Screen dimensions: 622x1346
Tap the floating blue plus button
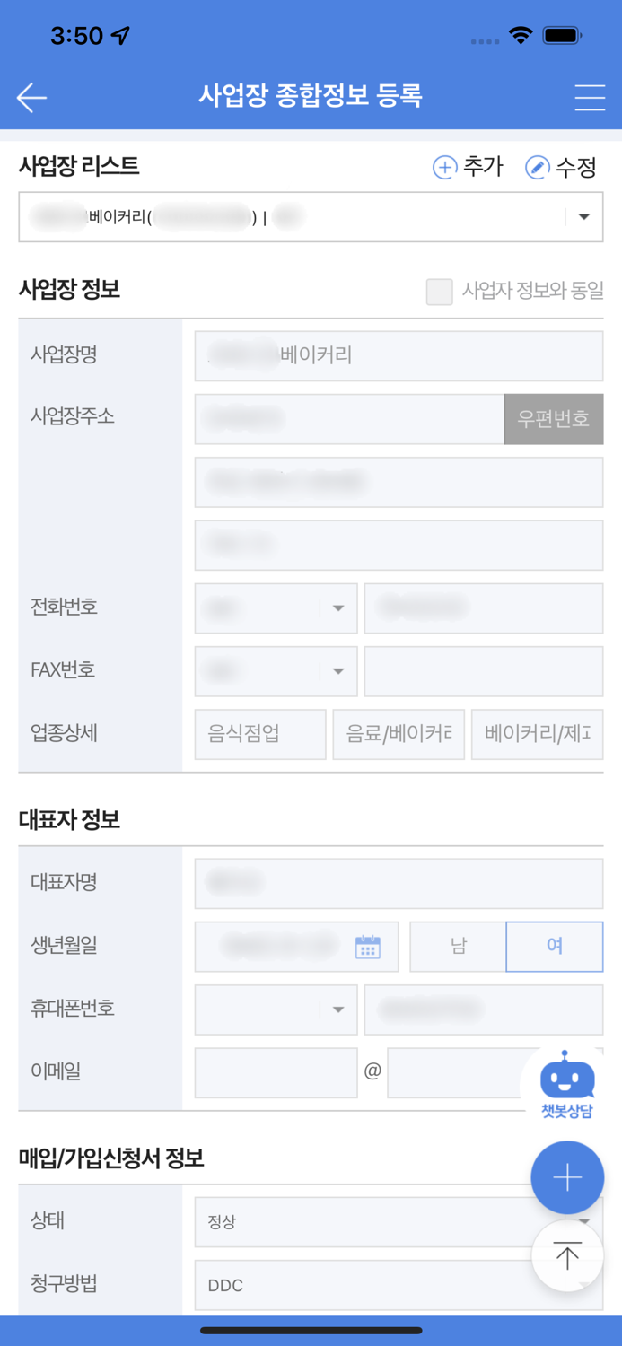(x=567, y=1177)
